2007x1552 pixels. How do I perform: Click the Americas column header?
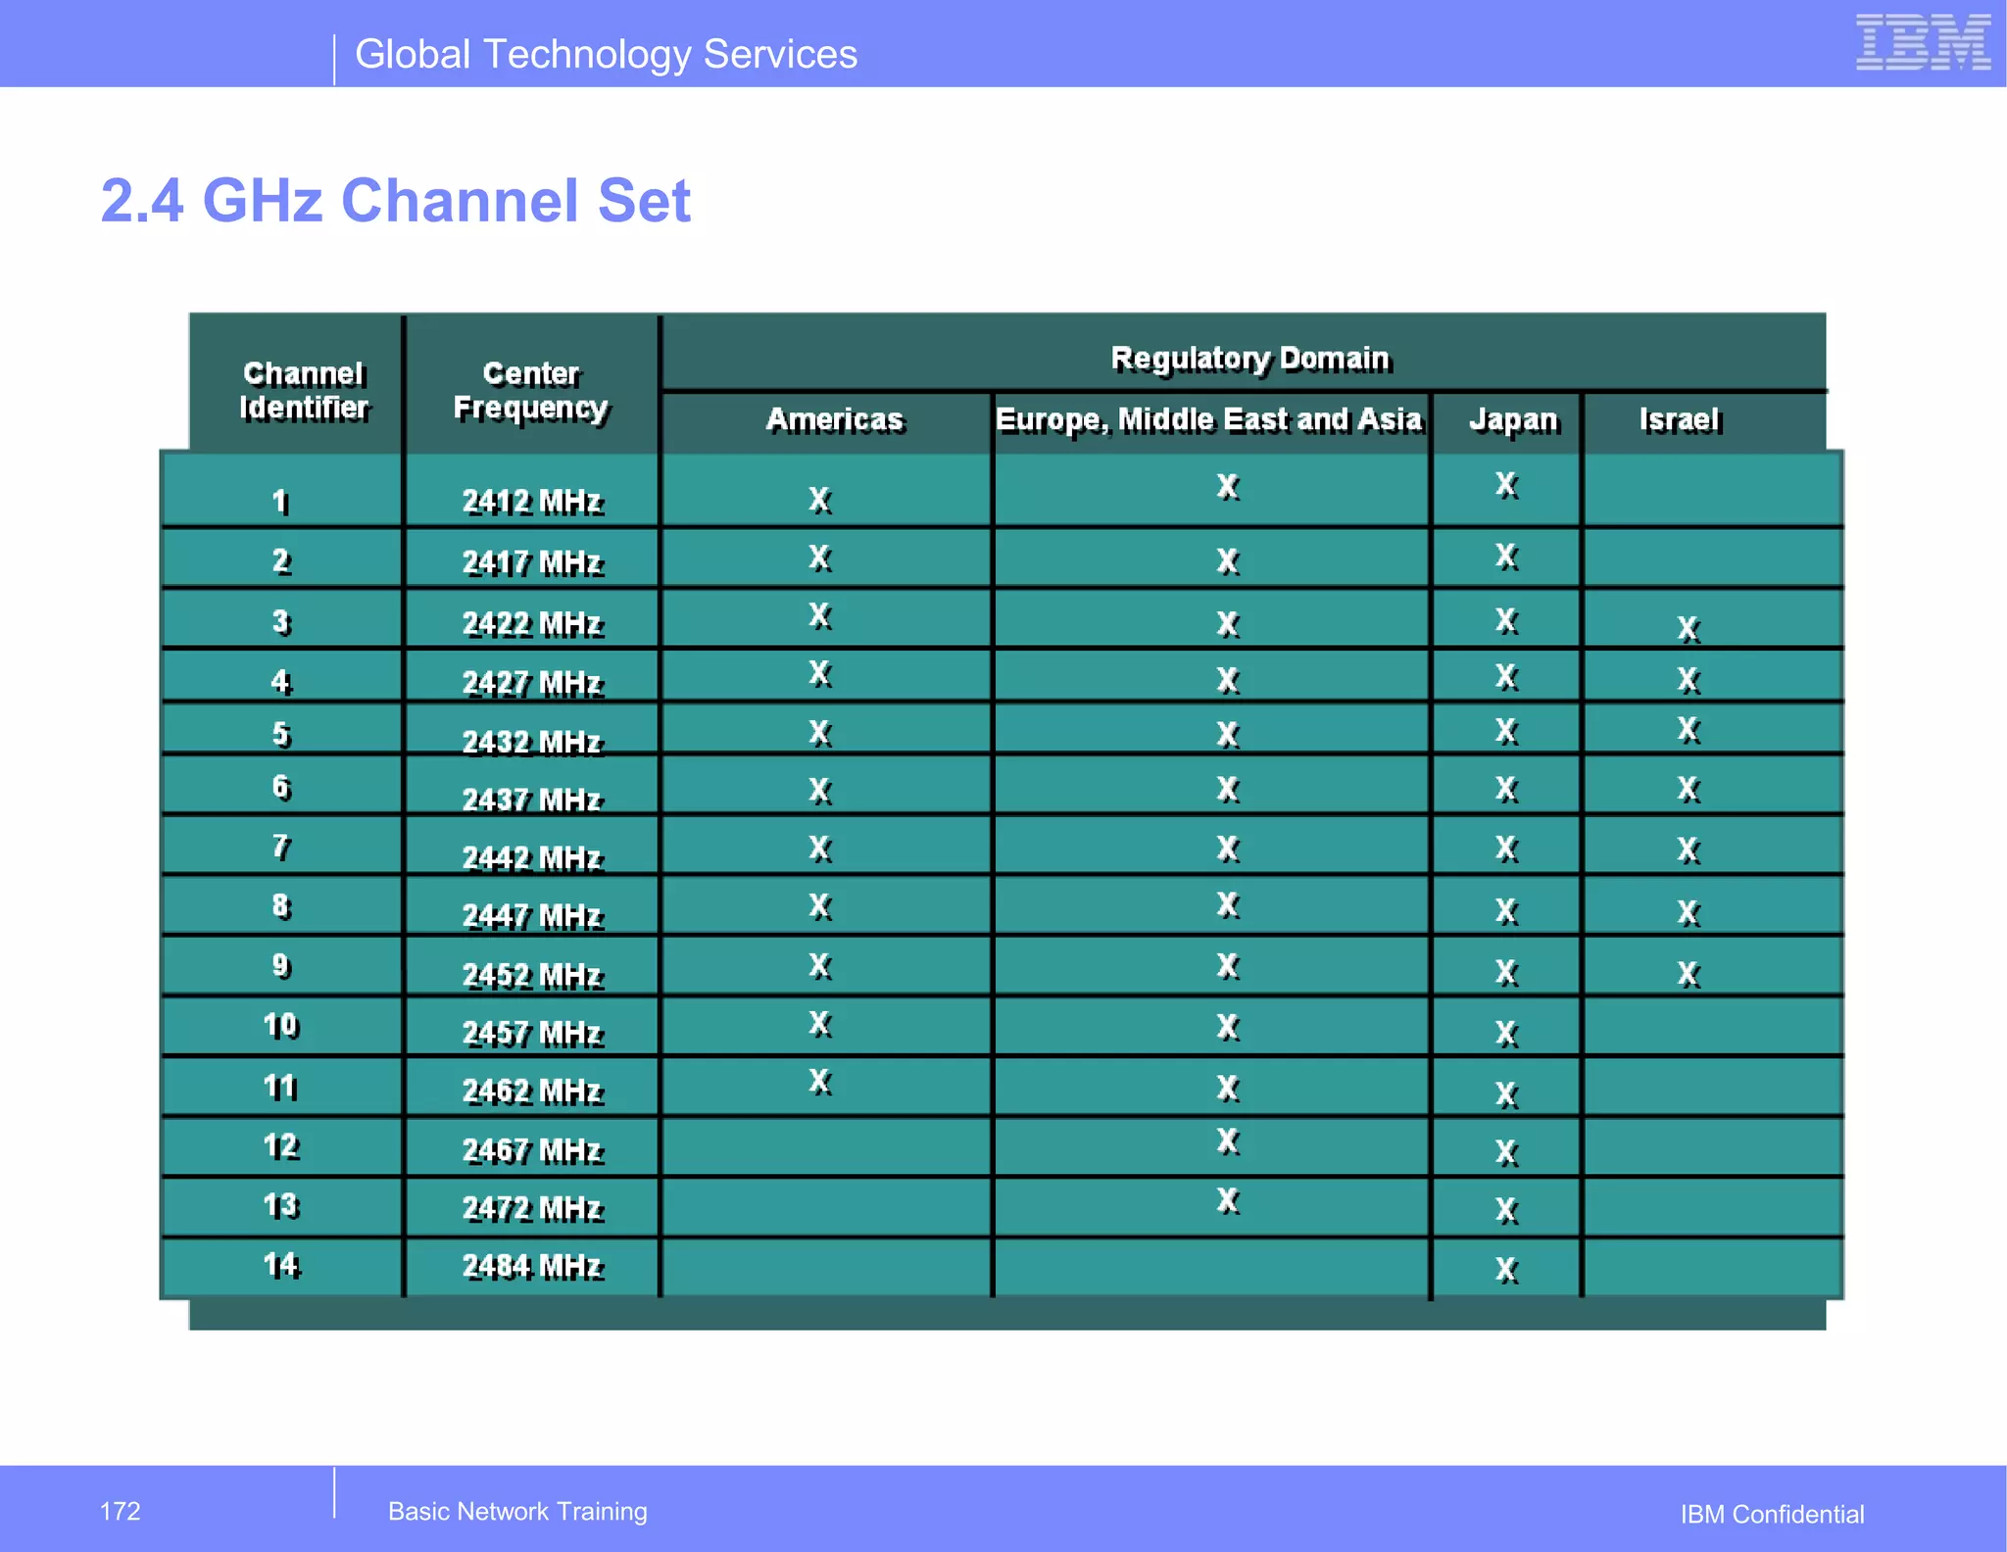834,419
